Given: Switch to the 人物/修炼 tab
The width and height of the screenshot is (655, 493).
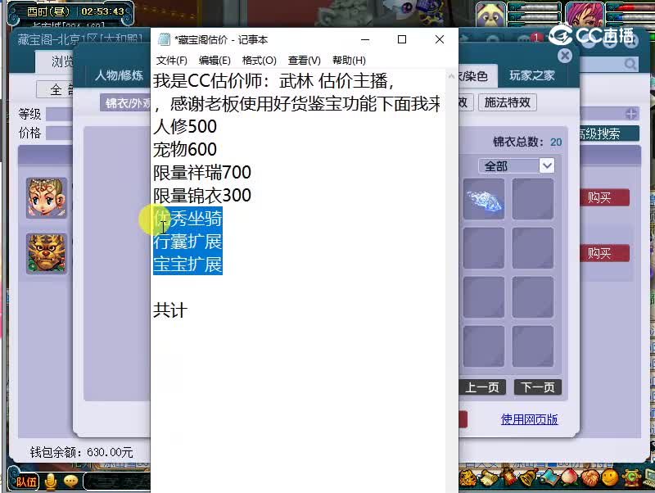Looking at the screenshot, I should click(119, 75).
